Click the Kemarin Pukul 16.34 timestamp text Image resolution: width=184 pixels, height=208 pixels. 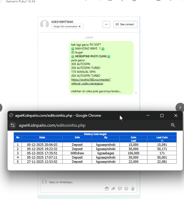21,2
